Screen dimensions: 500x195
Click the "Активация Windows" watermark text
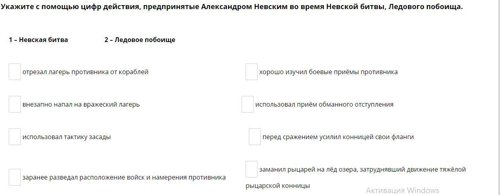(402, 190)
